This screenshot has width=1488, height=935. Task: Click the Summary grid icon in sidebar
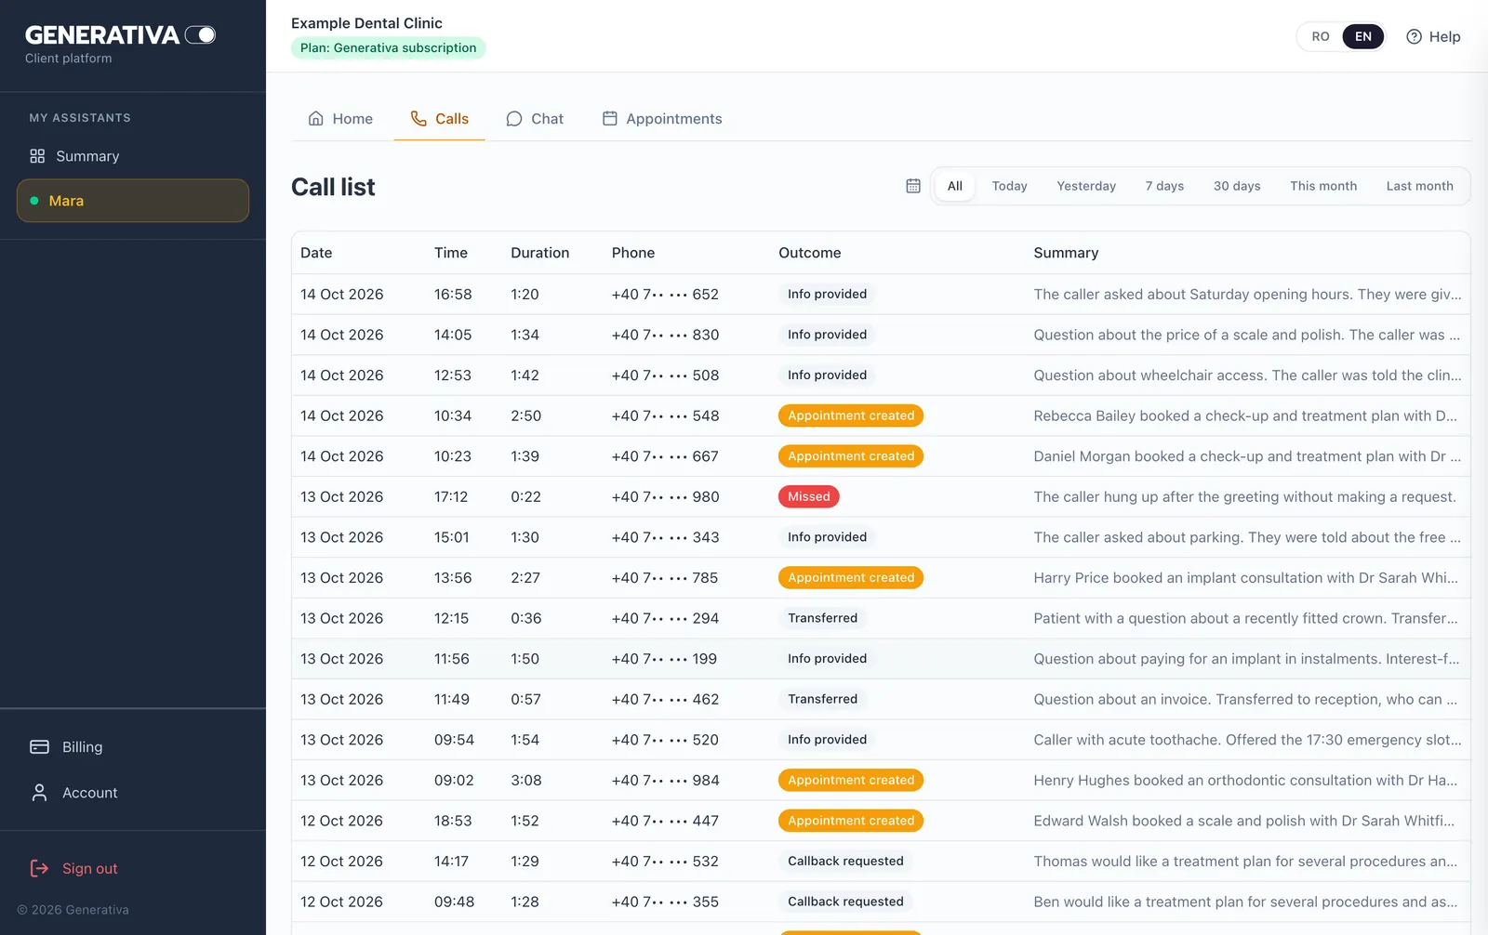[x=37, y=156]
